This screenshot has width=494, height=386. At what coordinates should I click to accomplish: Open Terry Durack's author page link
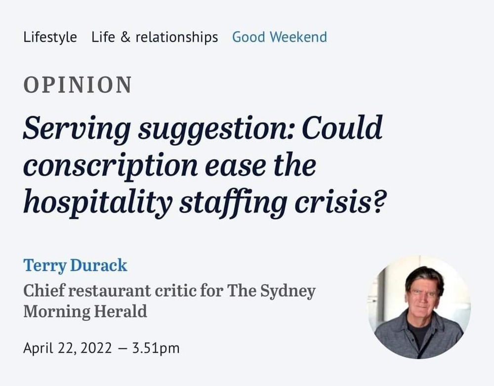[x=75, y=265]
